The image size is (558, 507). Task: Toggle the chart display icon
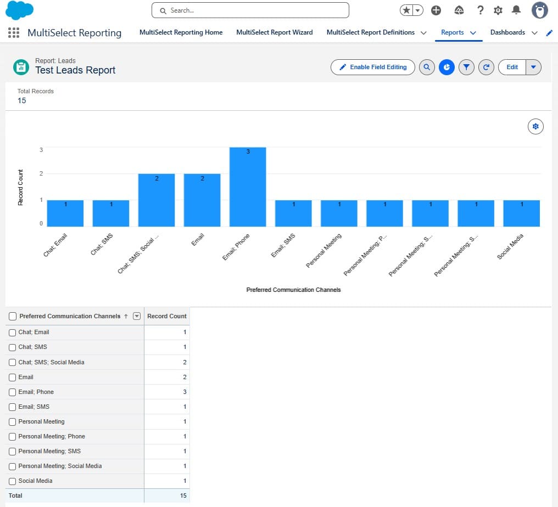click(447, 67)
